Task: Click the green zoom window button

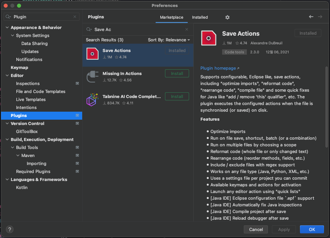Action: pos(19,6)
